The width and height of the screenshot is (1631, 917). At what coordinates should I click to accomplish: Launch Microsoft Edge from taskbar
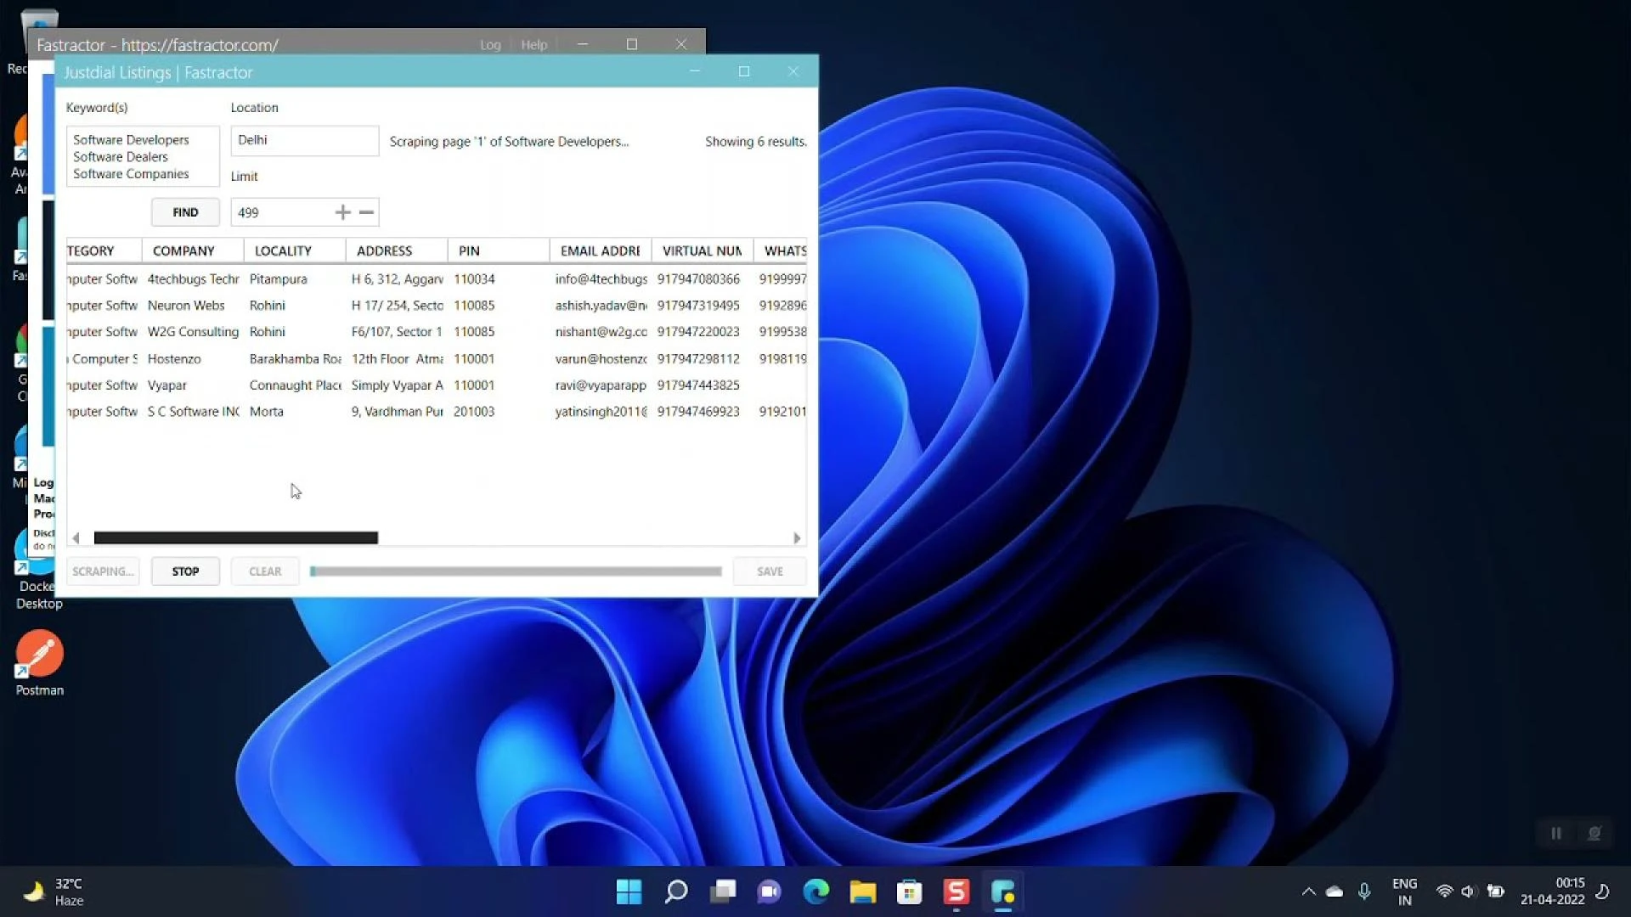tap(816, 892)
